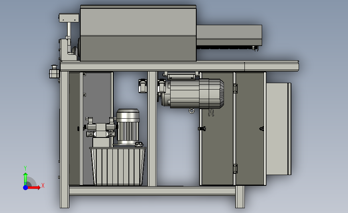The height and width of the screenshot is (213, 348).
Task: Click the red X axis arrow of the triad
Action: [x=34, y=187]
